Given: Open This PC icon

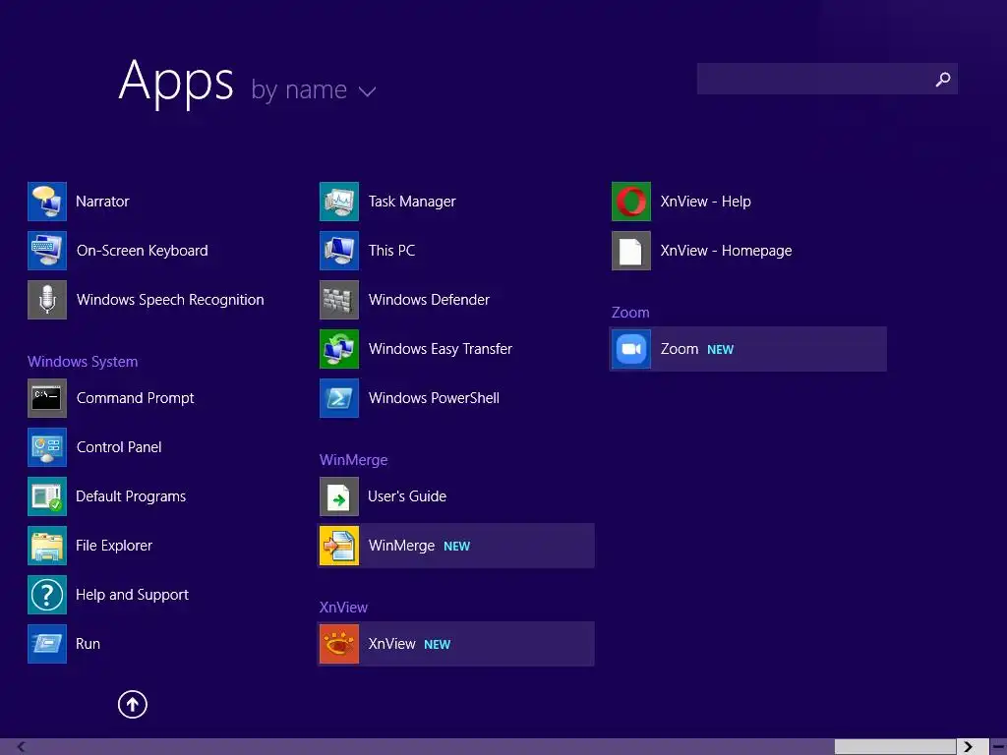Looking at the screenshot, I should pos(339,251).
